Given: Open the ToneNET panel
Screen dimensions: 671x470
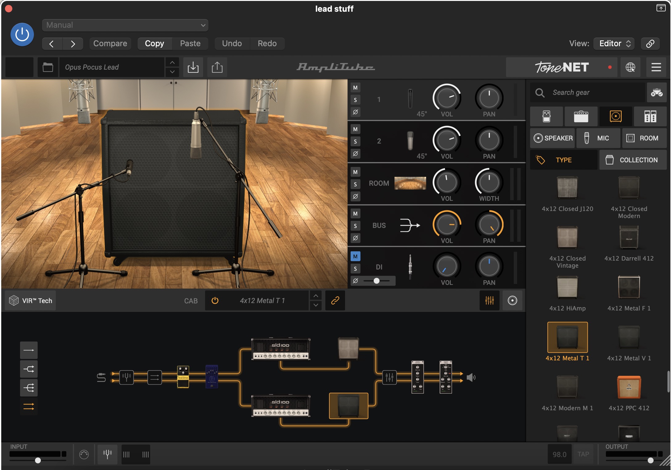Looking at the screenshot, I should click(x=562, y=67).
